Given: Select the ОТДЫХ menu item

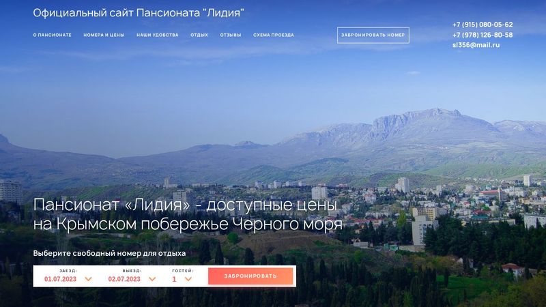Looking at the screenshot, I should point(199,35).
